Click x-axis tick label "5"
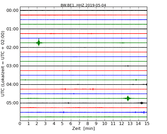 pos(62,124)
